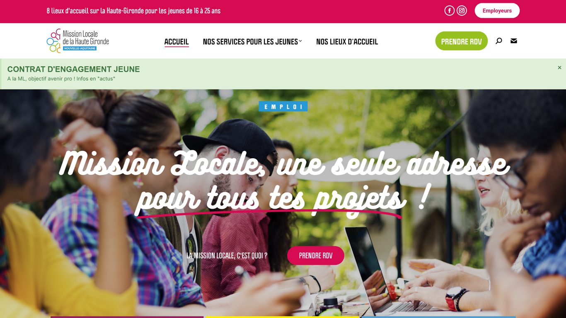Click the search magnifier icon

click(x=499, y=41)
